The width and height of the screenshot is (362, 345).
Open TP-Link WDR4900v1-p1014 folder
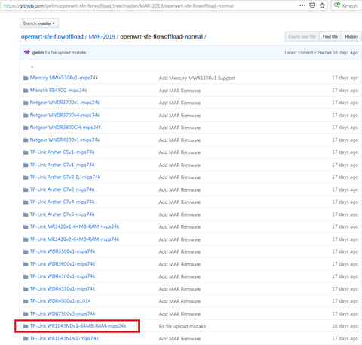[60, 301]
